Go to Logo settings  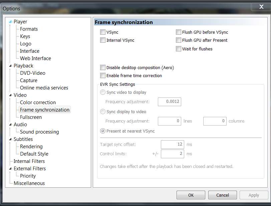coord(26,44)
